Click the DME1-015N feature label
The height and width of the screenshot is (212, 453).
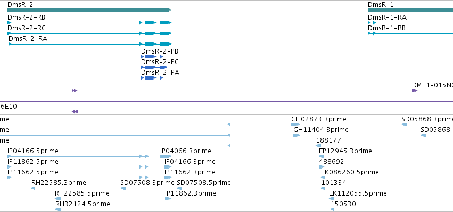coord(432,85)
